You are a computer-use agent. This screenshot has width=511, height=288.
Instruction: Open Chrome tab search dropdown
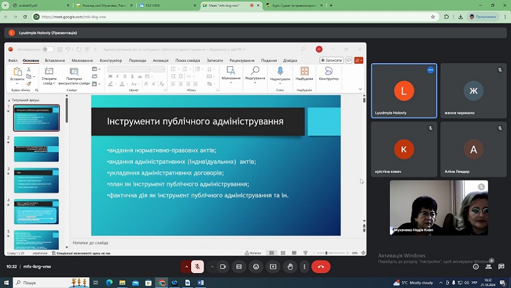tap(5, 5)
